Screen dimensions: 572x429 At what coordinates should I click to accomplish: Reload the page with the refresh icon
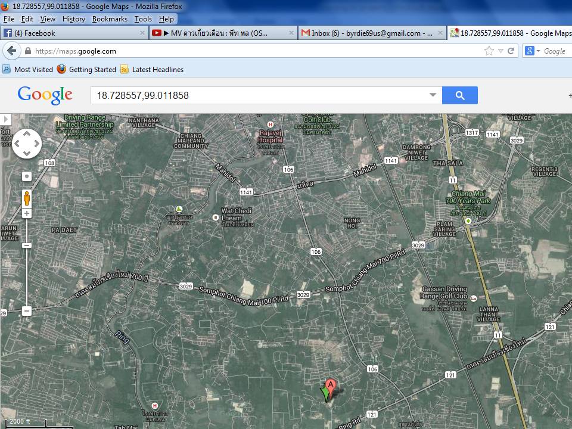511,51
